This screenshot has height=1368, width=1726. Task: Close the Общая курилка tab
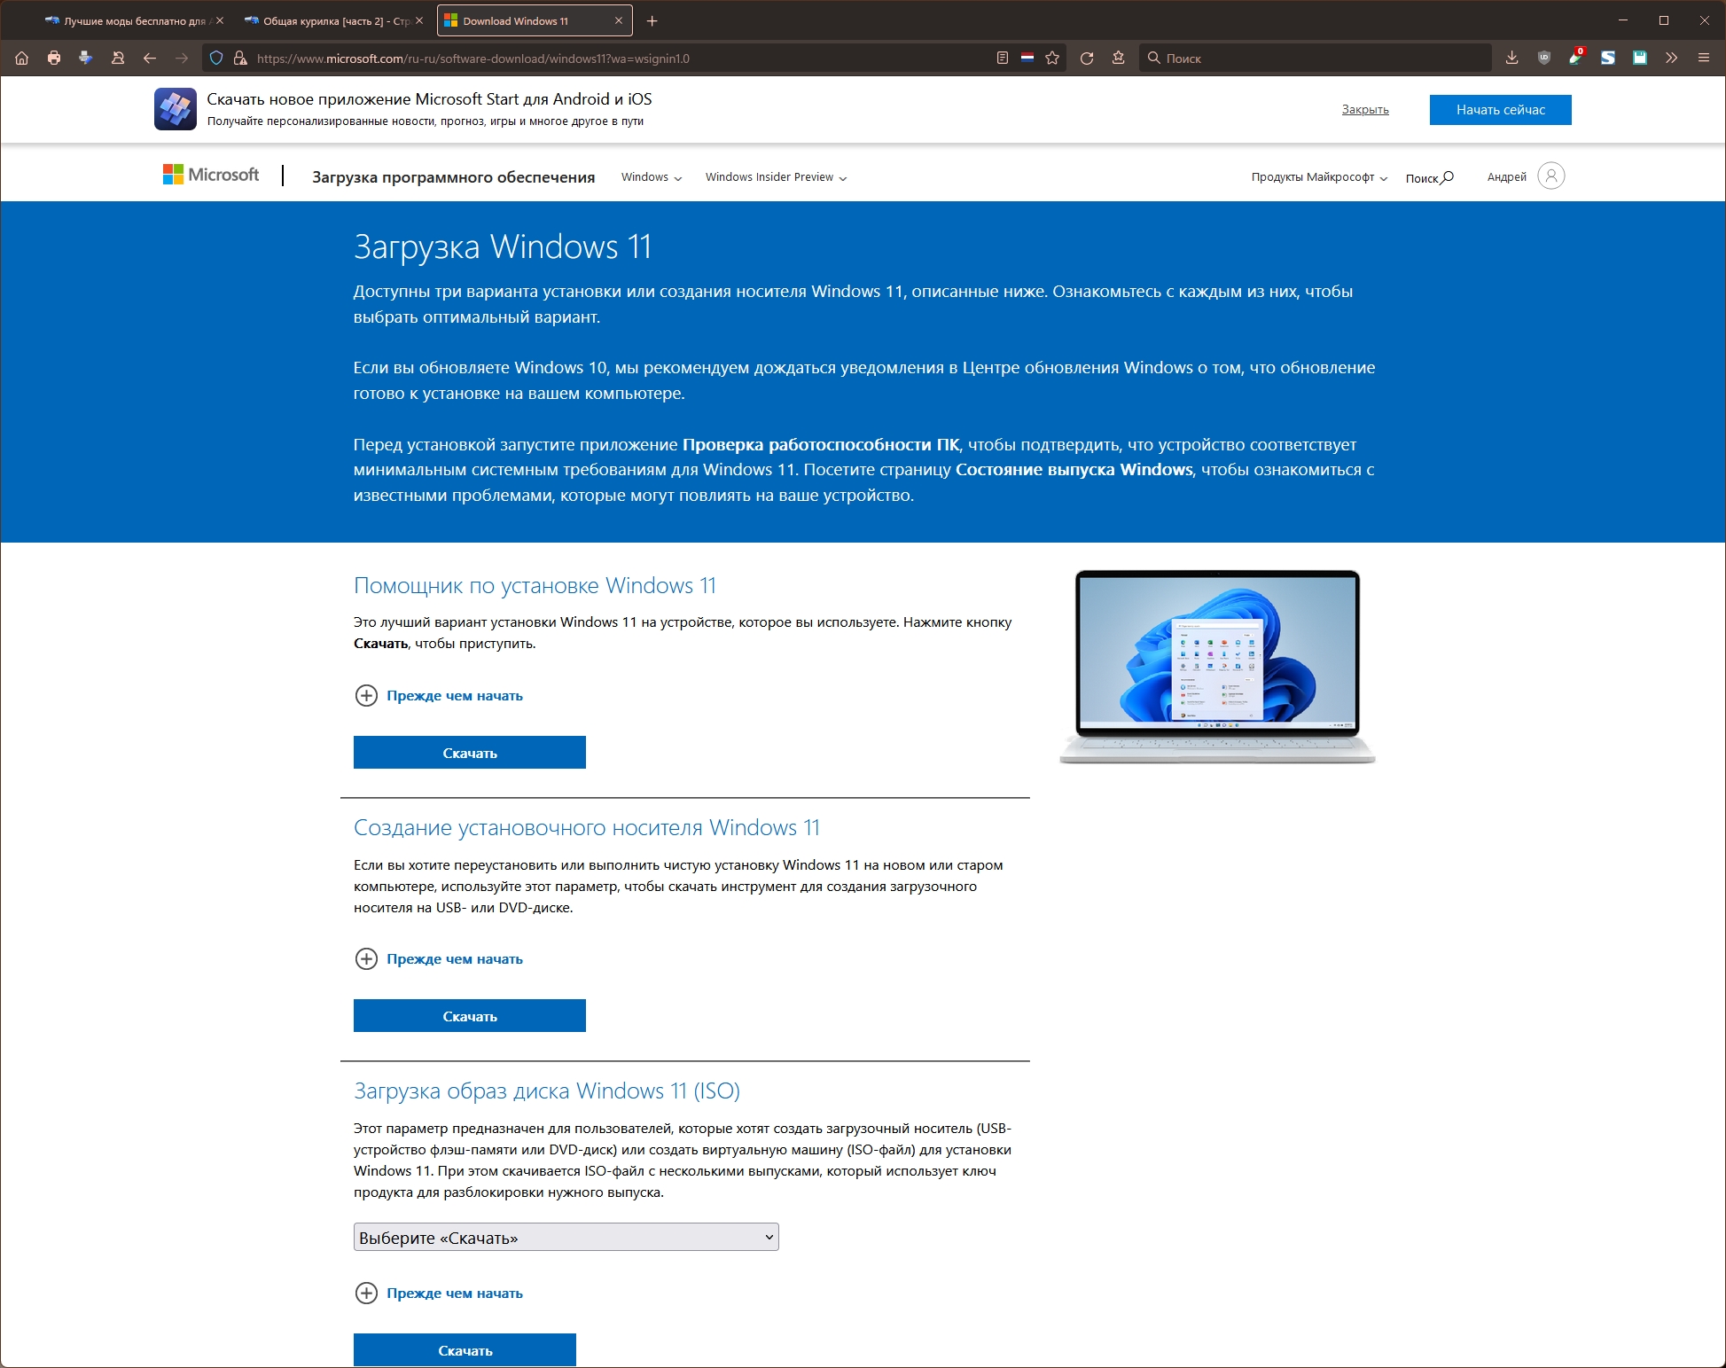click(x=419, y=20)
